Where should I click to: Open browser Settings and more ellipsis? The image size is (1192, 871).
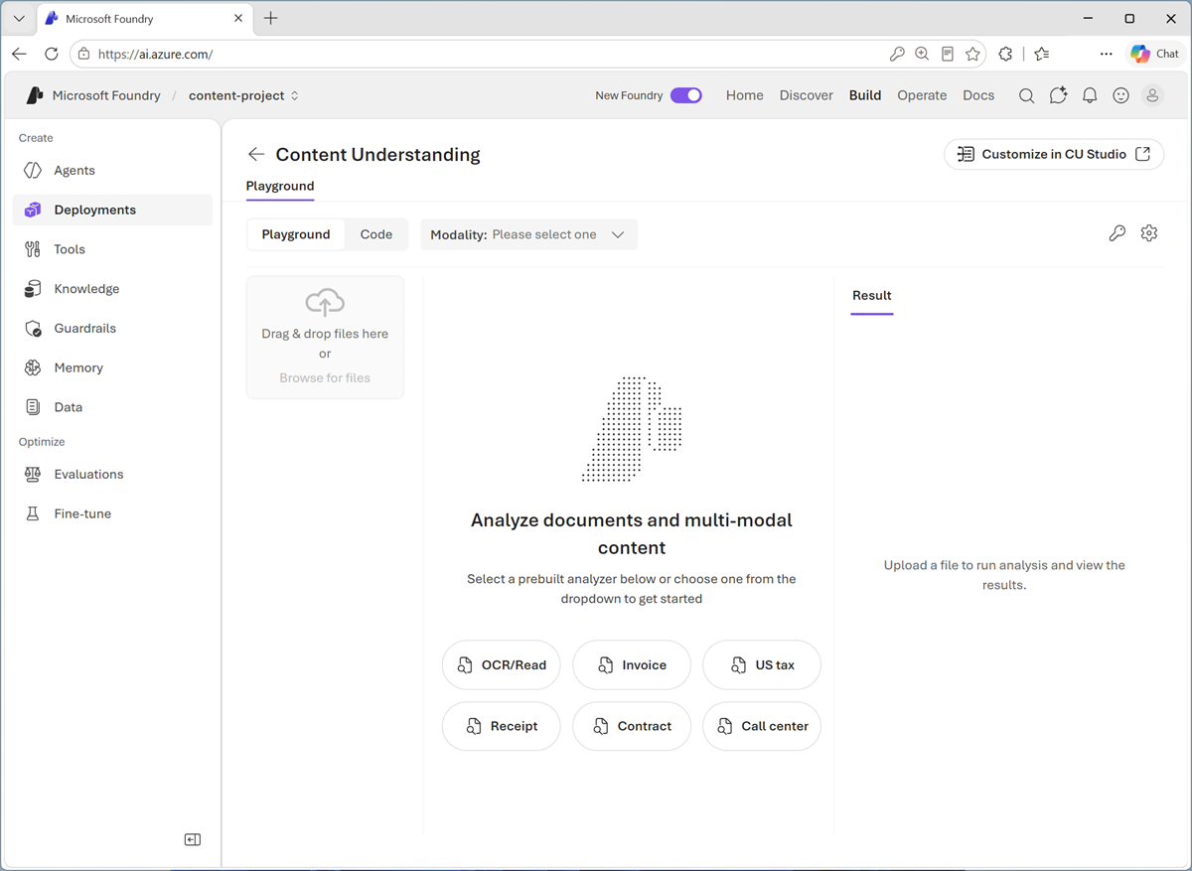pos(1106,55)
